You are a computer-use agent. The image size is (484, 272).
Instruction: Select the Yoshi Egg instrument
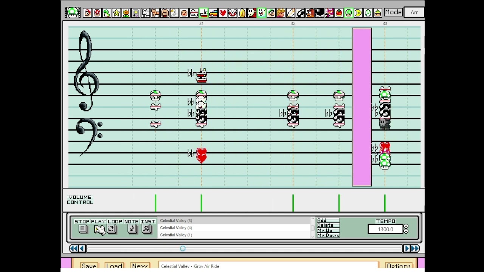click(x=368, y=13)
